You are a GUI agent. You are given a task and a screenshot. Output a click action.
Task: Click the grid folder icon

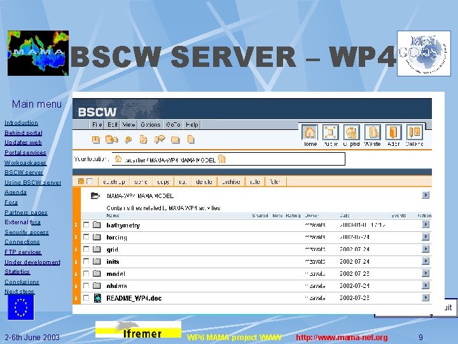coord(97,249)
